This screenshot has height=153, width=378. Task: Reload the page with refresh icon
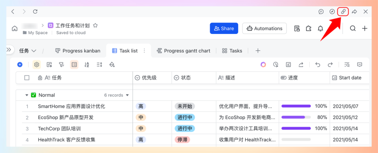[35, 12]
